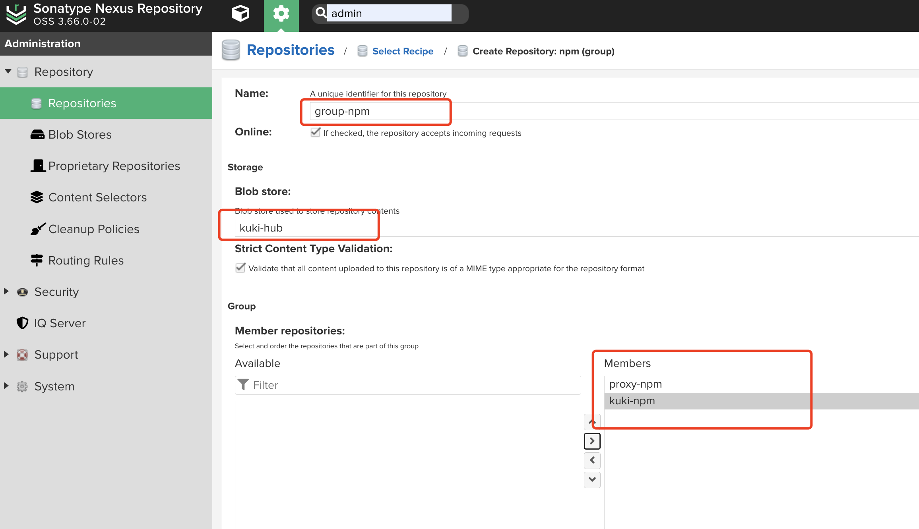Expand the System tree section
Image resolution: width=919 pixels, height=529 pixels.
pos(6,386)
